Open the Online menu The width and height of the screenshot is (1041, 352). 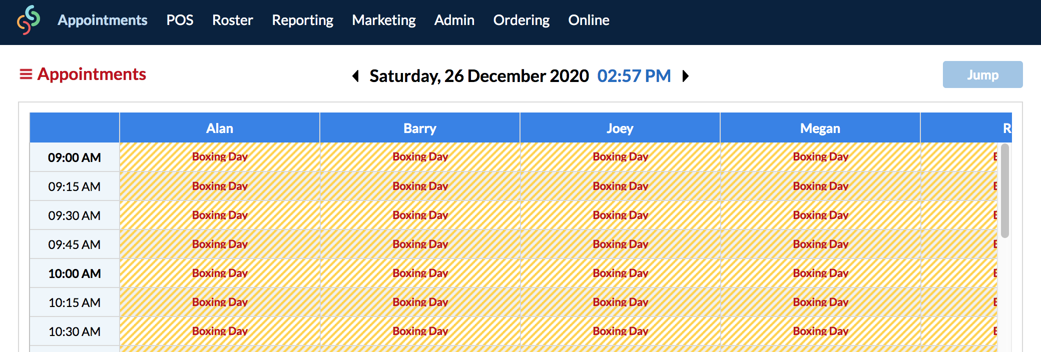point(589,20)
